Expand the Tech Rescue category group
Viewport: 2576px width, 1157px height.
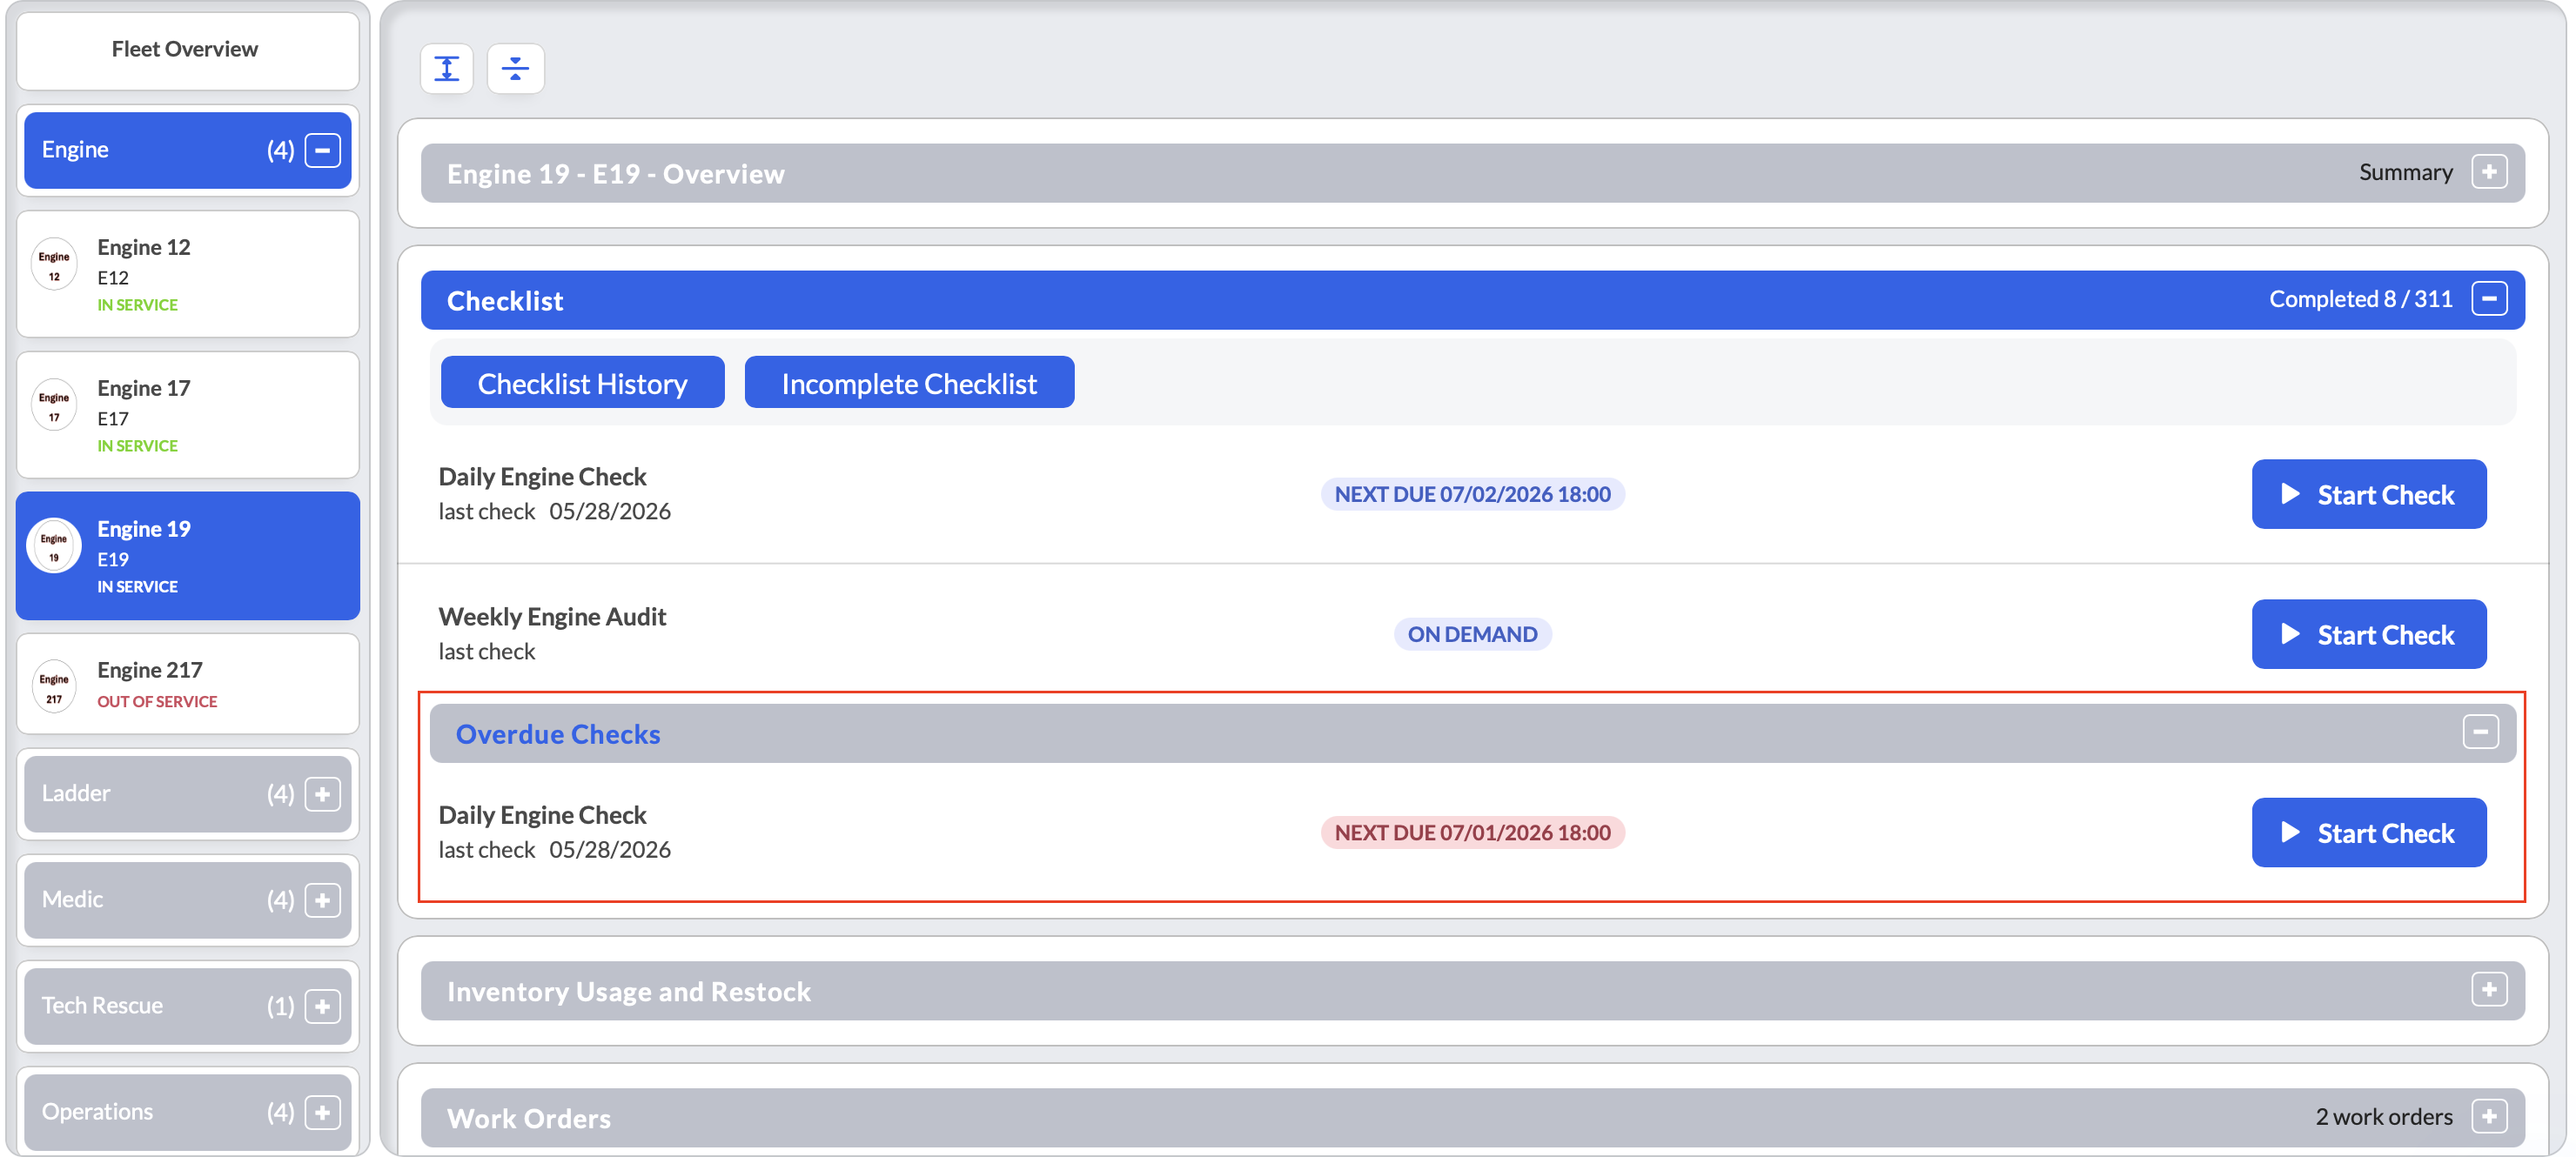[322, 1006]
